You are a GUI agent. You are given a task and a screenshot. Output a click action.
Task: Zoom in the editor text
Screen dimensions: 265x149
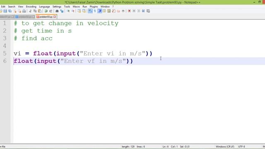[68, 11]
